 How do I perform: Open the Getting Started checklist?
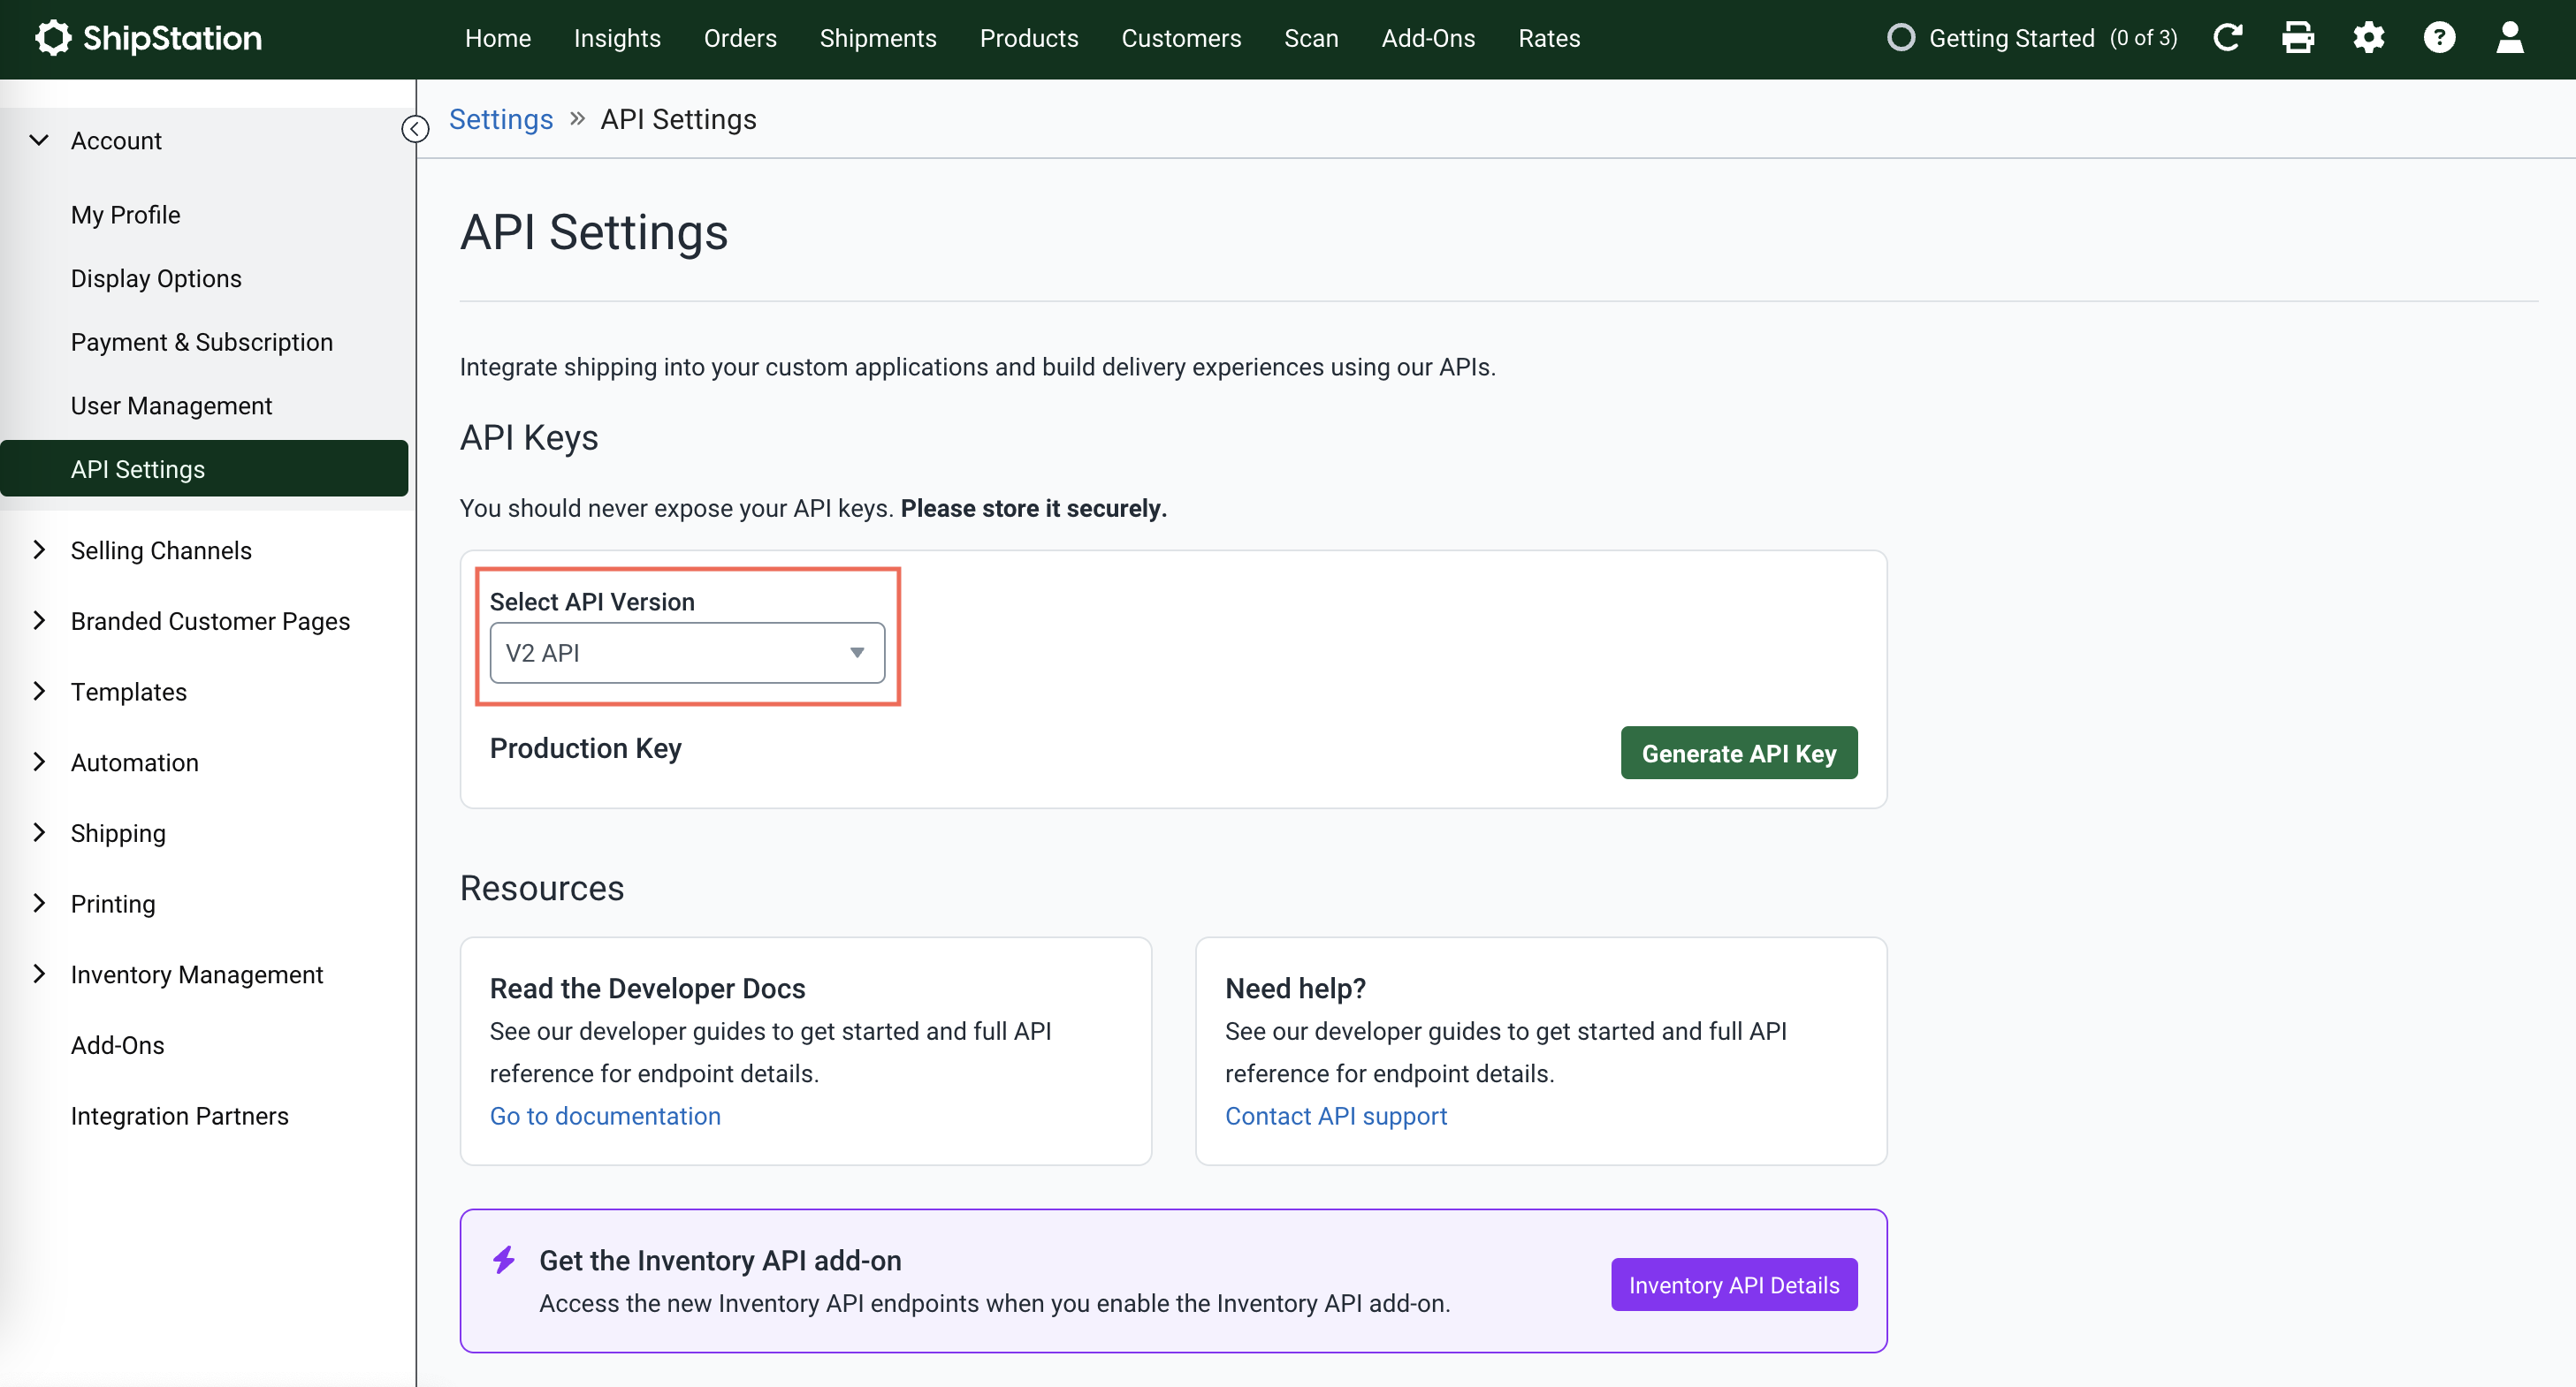(x=2010, y=38)
